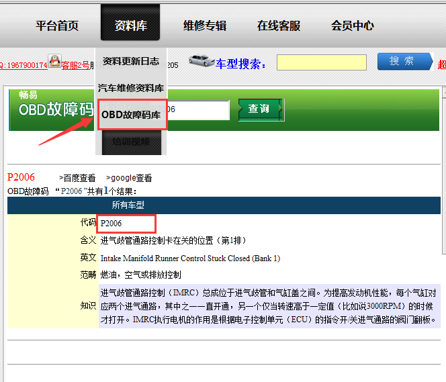Click the Intake Manifold Runner Control English text
This screenshot has height=382, width=446.
(190, 258)
